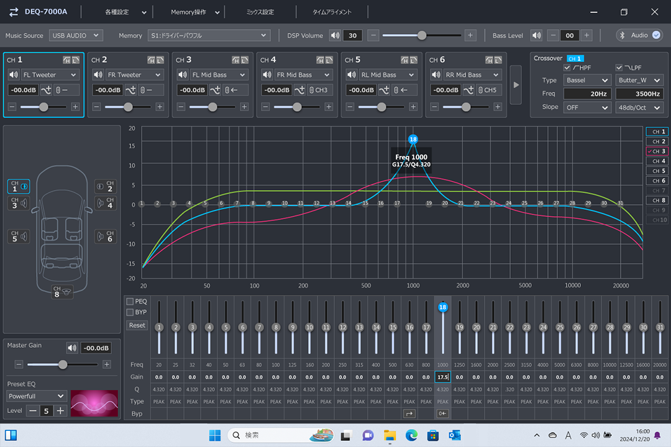The image size is (671, 447).
Task: Select CH 8 subwoofer in car diagram
Action: tap(60, 292)
